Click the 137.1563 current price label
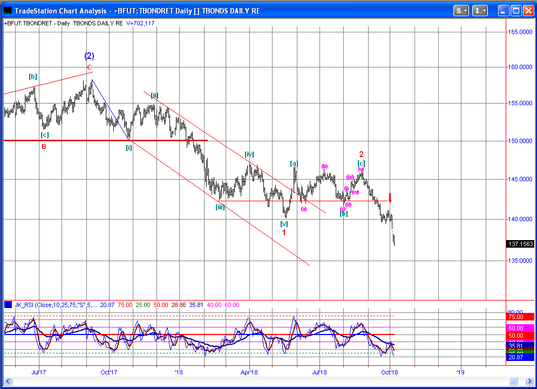This screenshot has height=389, width=537. pos(520,244)
